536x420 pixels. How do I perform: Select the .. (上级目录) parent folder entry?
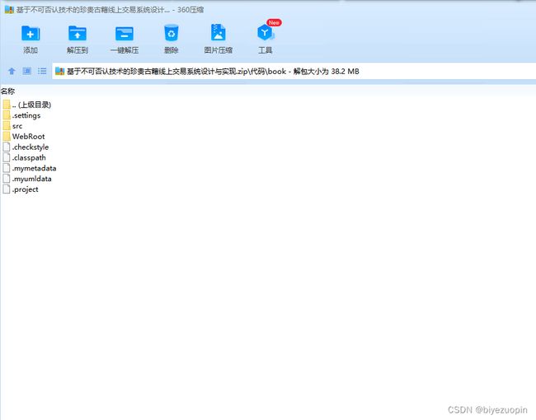pos(27,105)
